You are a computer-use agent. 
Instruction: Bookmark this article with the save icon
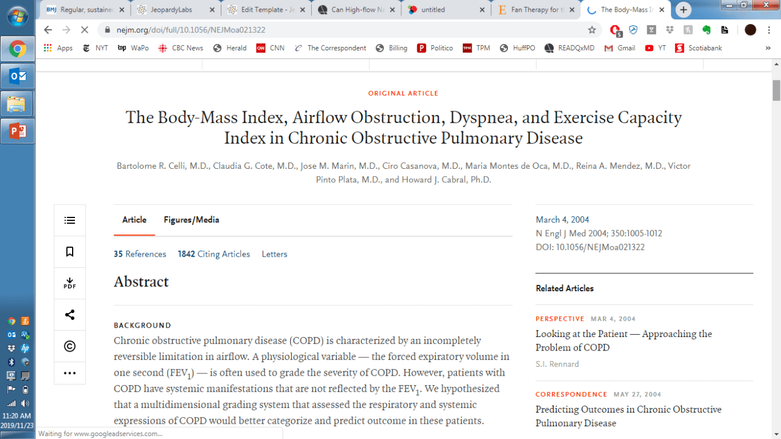pyautogui.click(x=70, y=252)
